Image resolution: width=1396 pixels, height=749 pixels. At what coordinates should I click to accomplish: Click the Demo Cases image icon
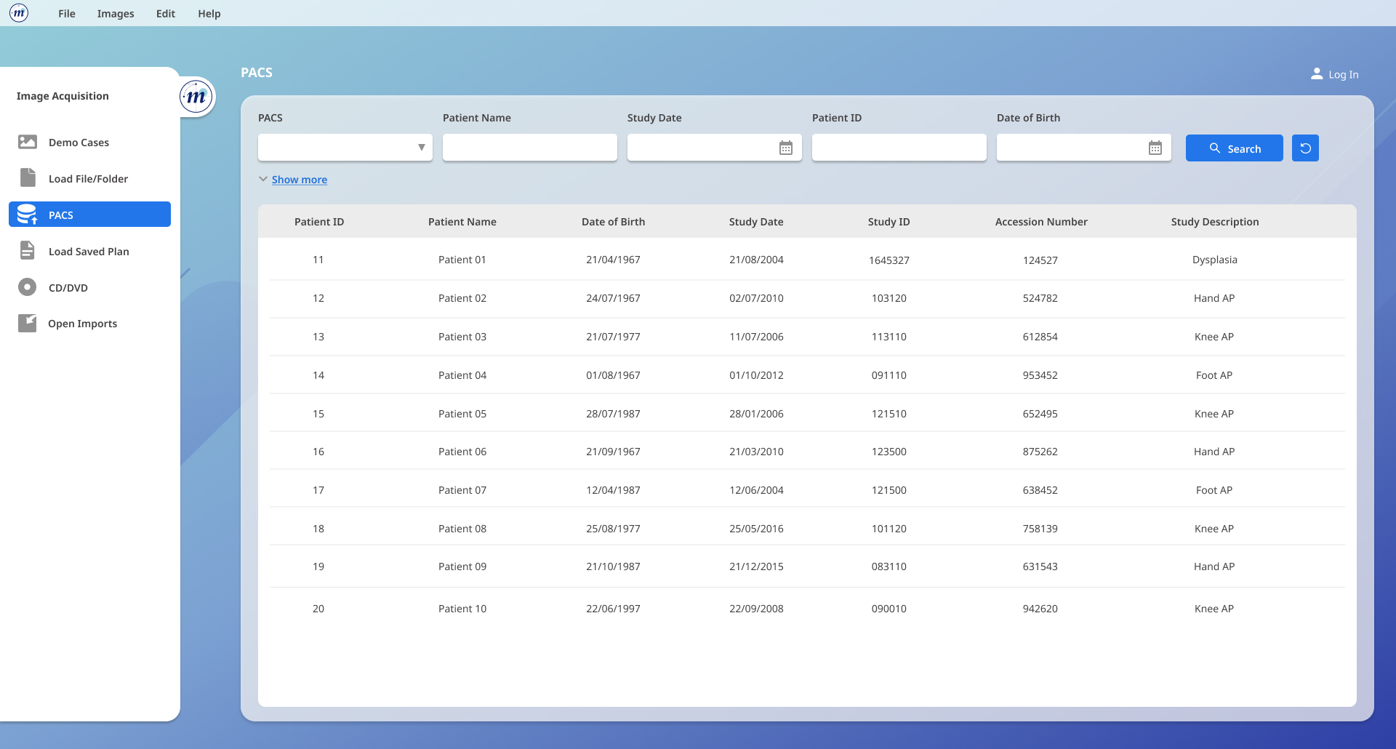[28, 142]
